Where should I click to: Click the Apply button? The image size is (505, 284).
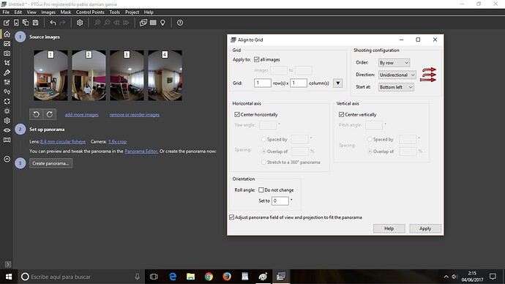pos(425,228)
